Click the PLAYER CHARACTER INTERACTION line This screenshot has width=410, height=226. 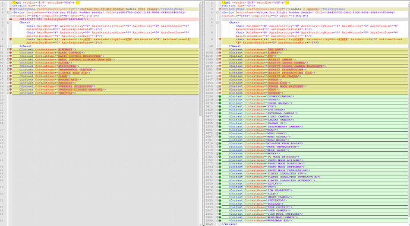point(315,177)
